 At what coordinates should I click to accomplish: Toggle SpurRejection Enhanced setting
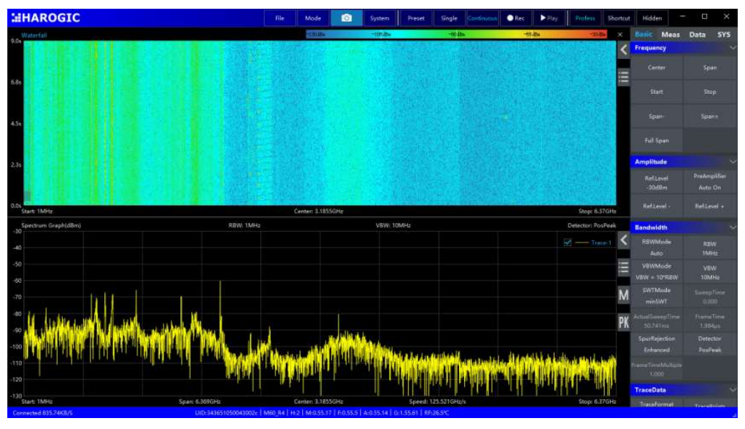[657, 345]
